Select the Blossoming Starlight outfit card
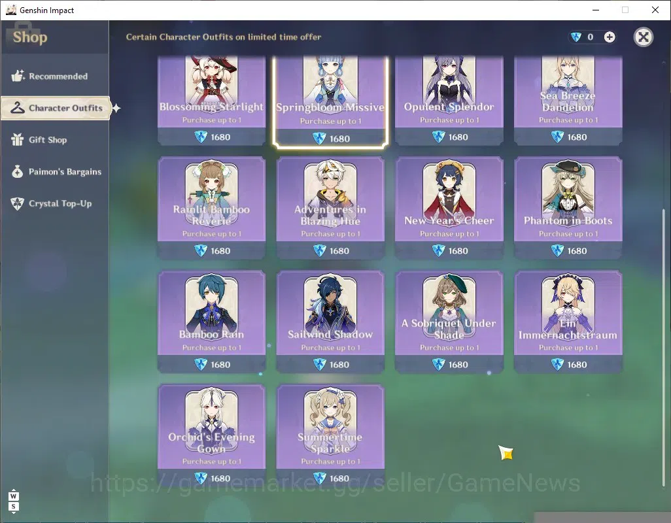Screen dimensions: 671x523 click(x=211, y=101)
